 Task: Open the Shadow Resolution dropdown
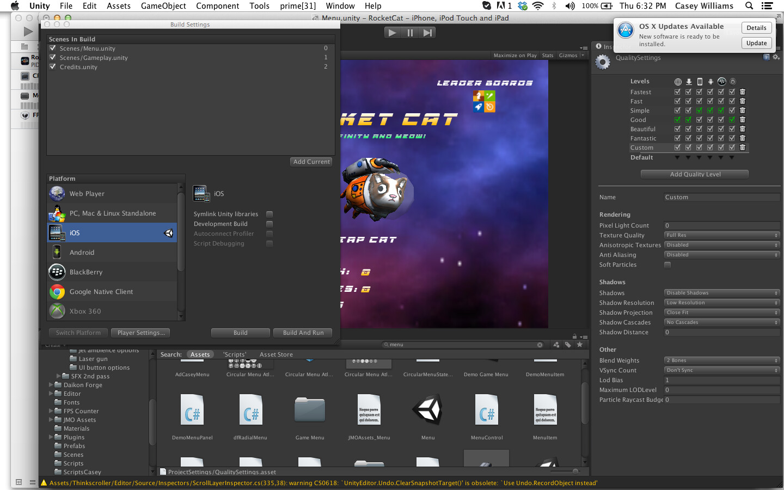point(722,303)
